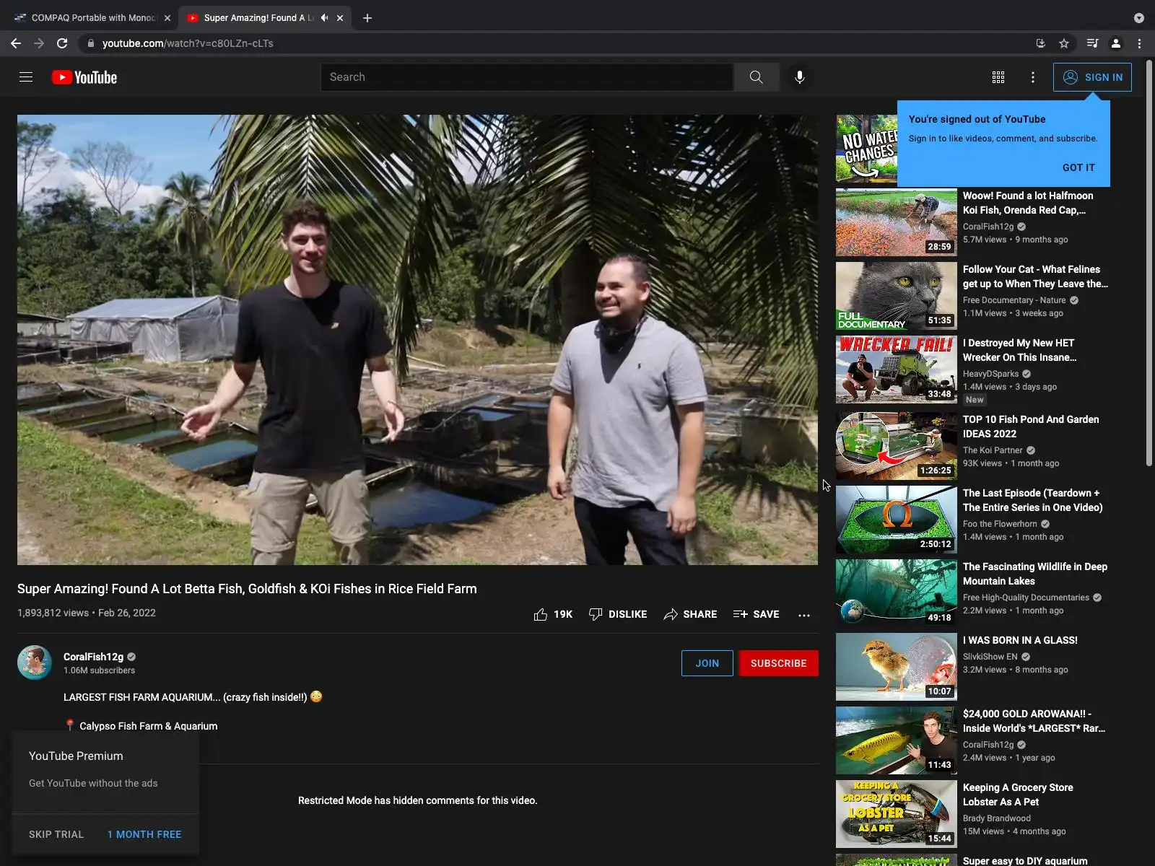The height and width of the screenshot is (866, 1155).
Task: Subscribe to CoralFish12g
Action: click(778, 663)
